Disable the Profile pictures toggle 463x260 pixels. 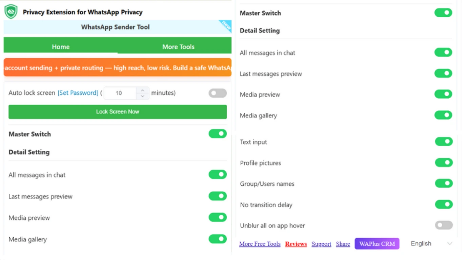(x=443, y=162)
